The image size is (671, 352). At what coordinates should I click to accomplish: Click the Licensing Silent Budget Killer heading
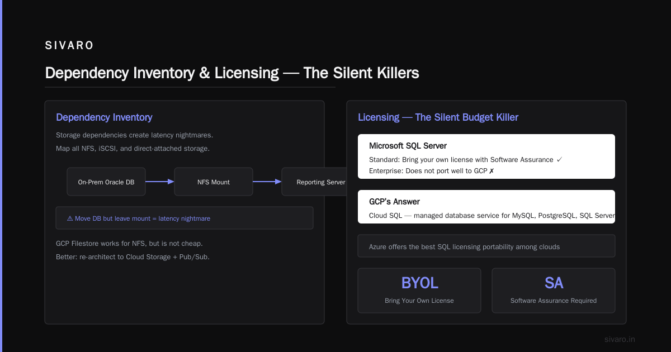(x=438, y=117)
